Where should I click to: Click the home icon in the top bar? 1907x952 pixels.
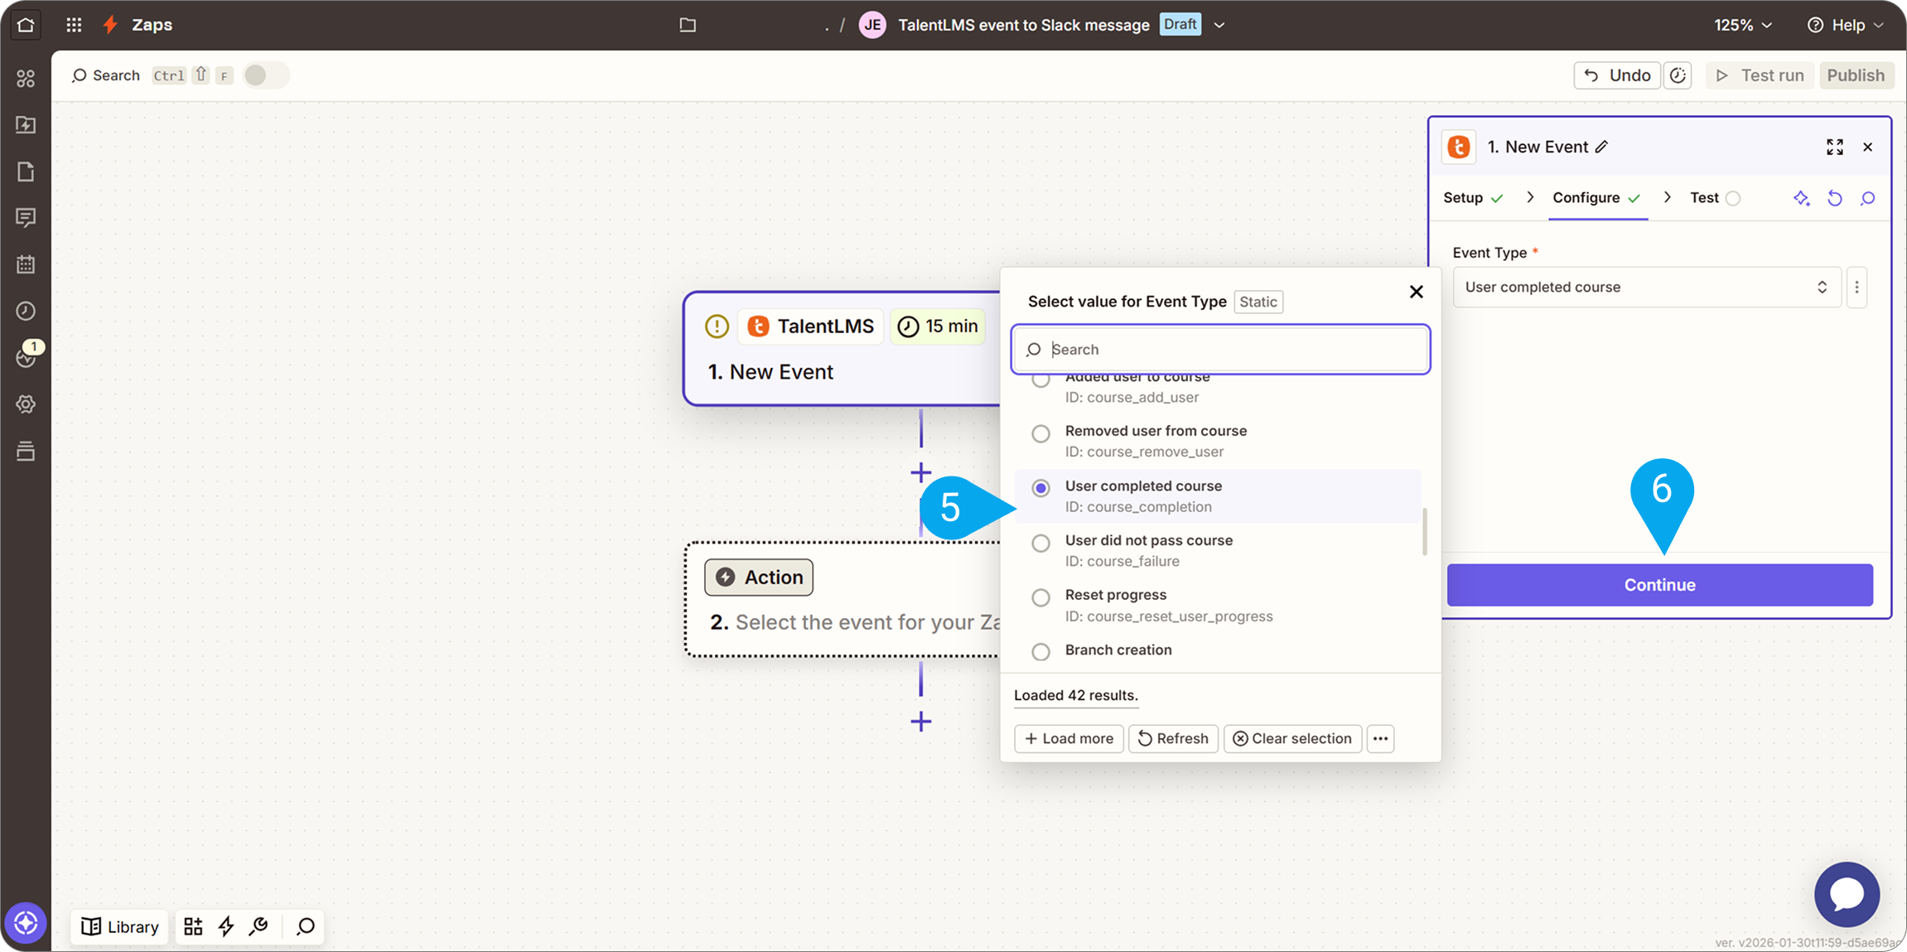[26, 25]
